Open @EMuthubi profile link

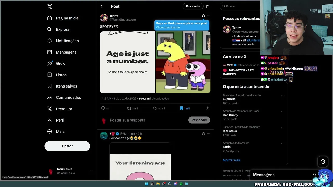tap(127, 134)
